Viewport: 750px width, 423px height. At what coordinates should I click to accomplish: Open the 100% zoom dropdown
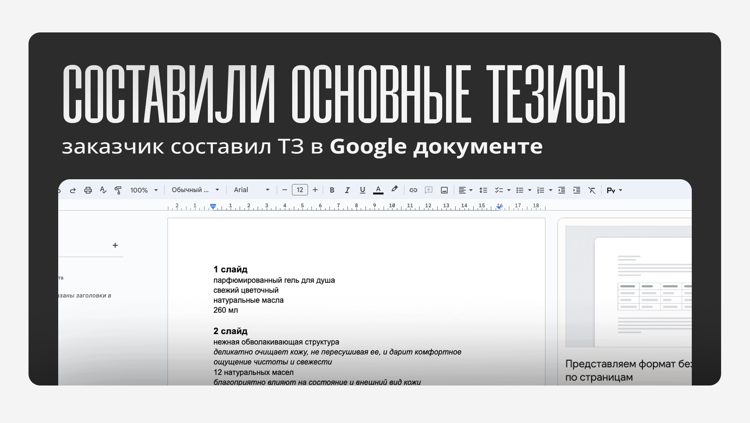click(x=144, y=190)
